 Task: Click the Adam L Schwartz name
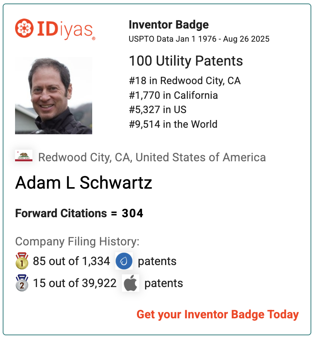click(x=84, y=183)
